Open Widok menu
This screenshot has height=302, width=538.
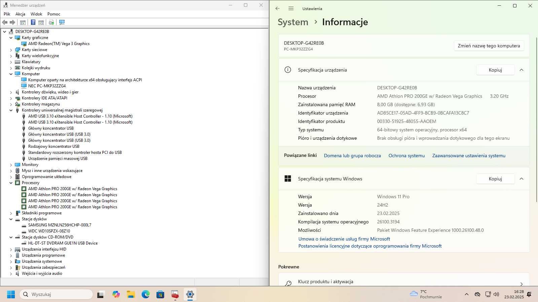tap(36, 14)
